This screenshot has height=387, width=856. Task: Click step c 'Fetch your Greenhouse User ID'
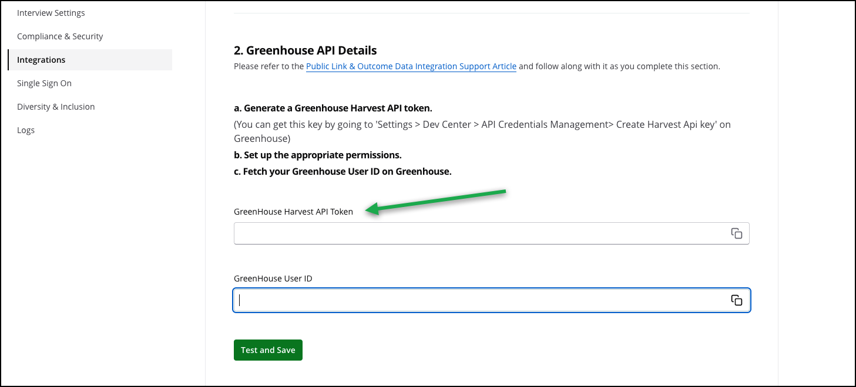[343, 172]
